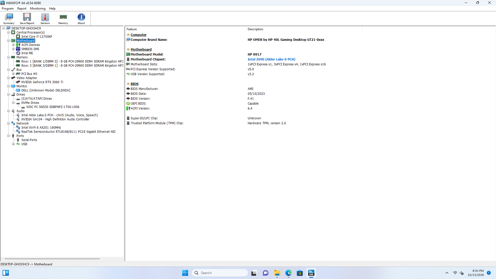Open the taskbar clock and date
This screenshot has height=279, width=496.
click(x=476, y=273)
